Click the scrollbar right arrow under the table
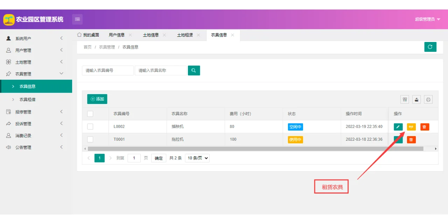 436,149
